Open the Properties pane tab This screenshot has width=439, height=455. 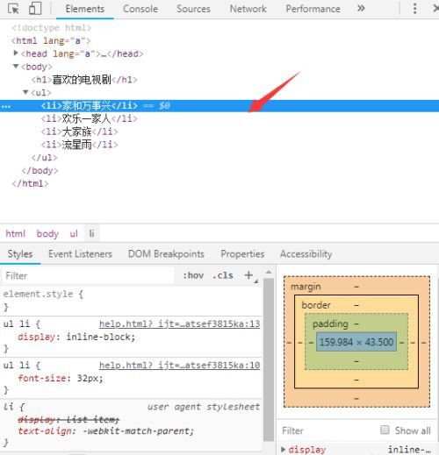[242, 253]
